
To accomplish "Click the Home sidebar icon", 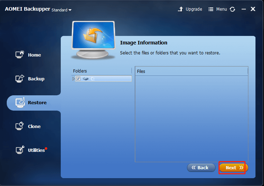I will point(20,54).
